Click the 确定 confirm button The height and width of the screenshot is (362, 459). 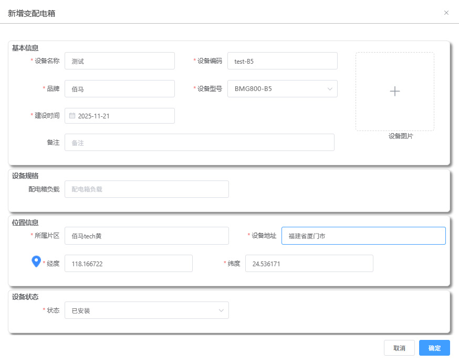[434, 348]
